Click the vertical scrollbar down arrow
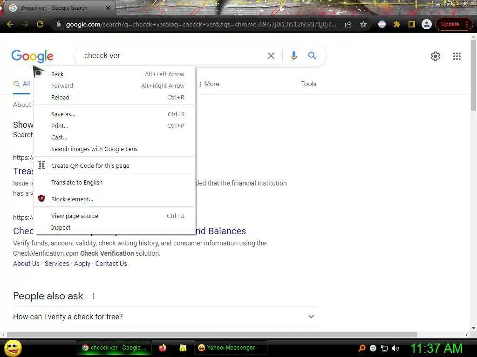Viewport: 477px width, 357px height. pos(473,328)
